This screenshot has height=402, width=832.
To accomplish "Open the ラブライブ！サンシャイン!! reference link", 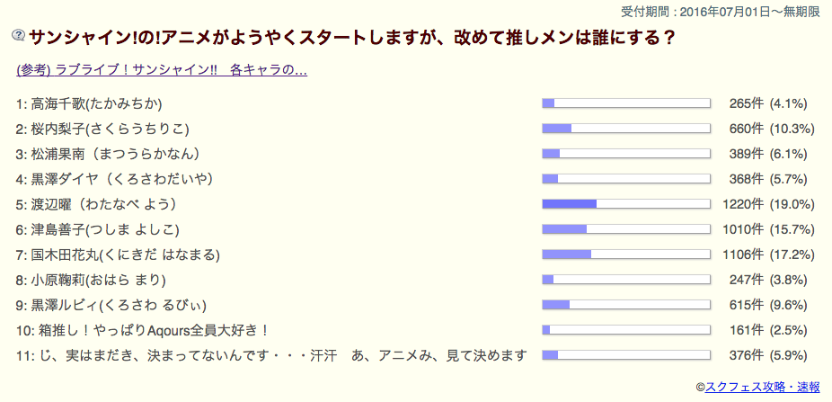I will (x=162, y=70).
